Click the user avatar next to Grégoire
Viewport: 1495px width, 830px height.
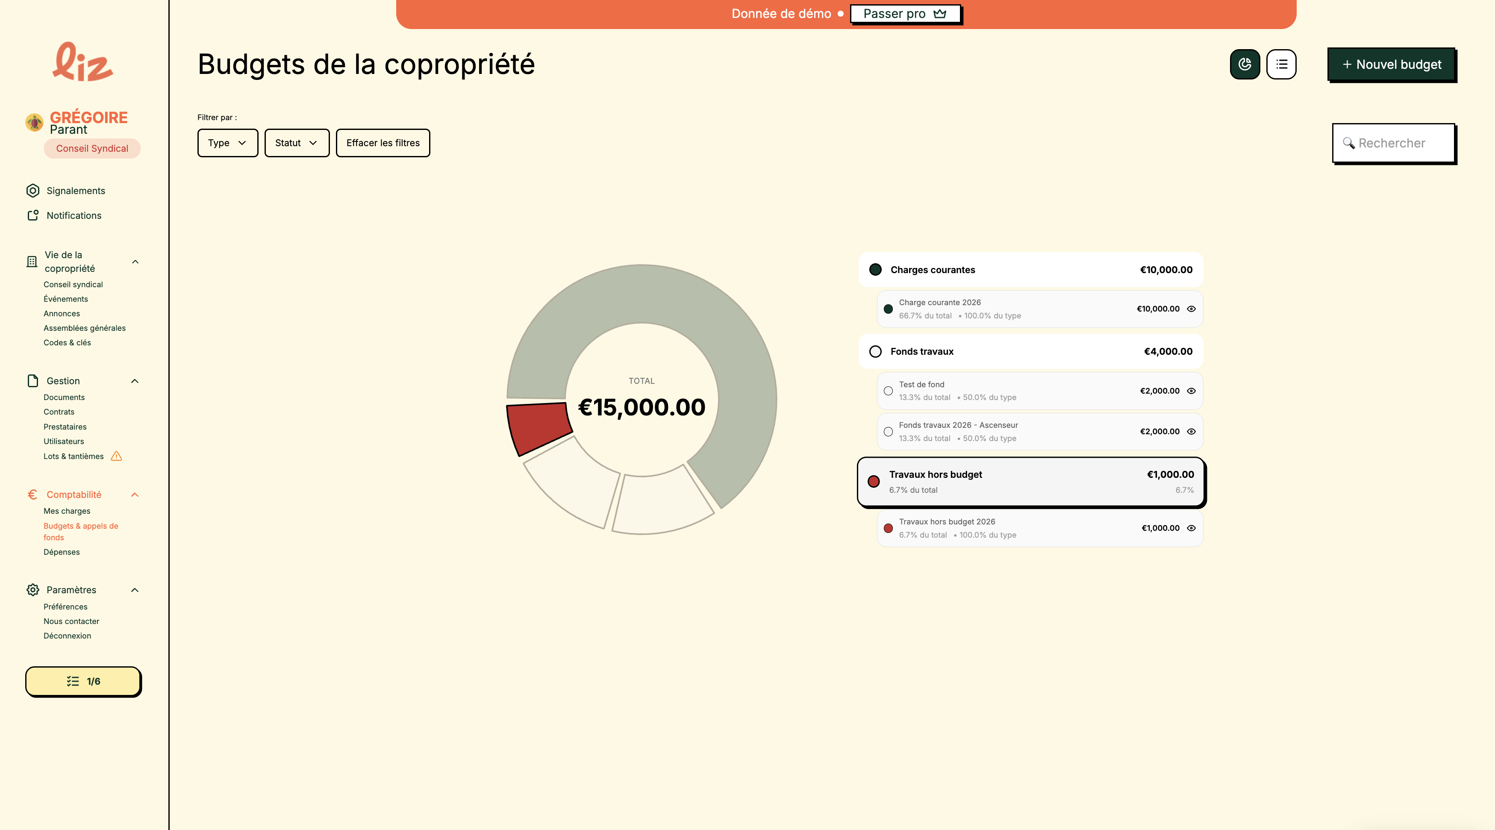coord(34,123)
